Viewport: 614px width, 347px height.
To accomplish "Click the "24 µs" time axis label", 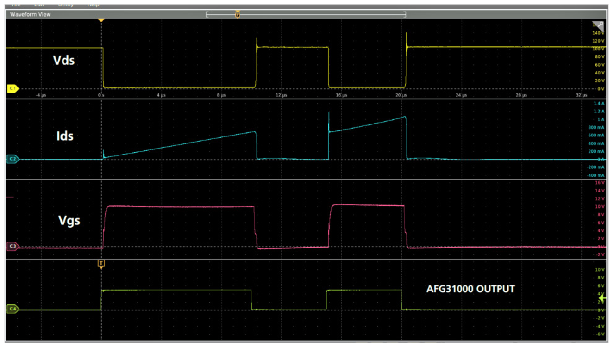I will pos(462,95).
